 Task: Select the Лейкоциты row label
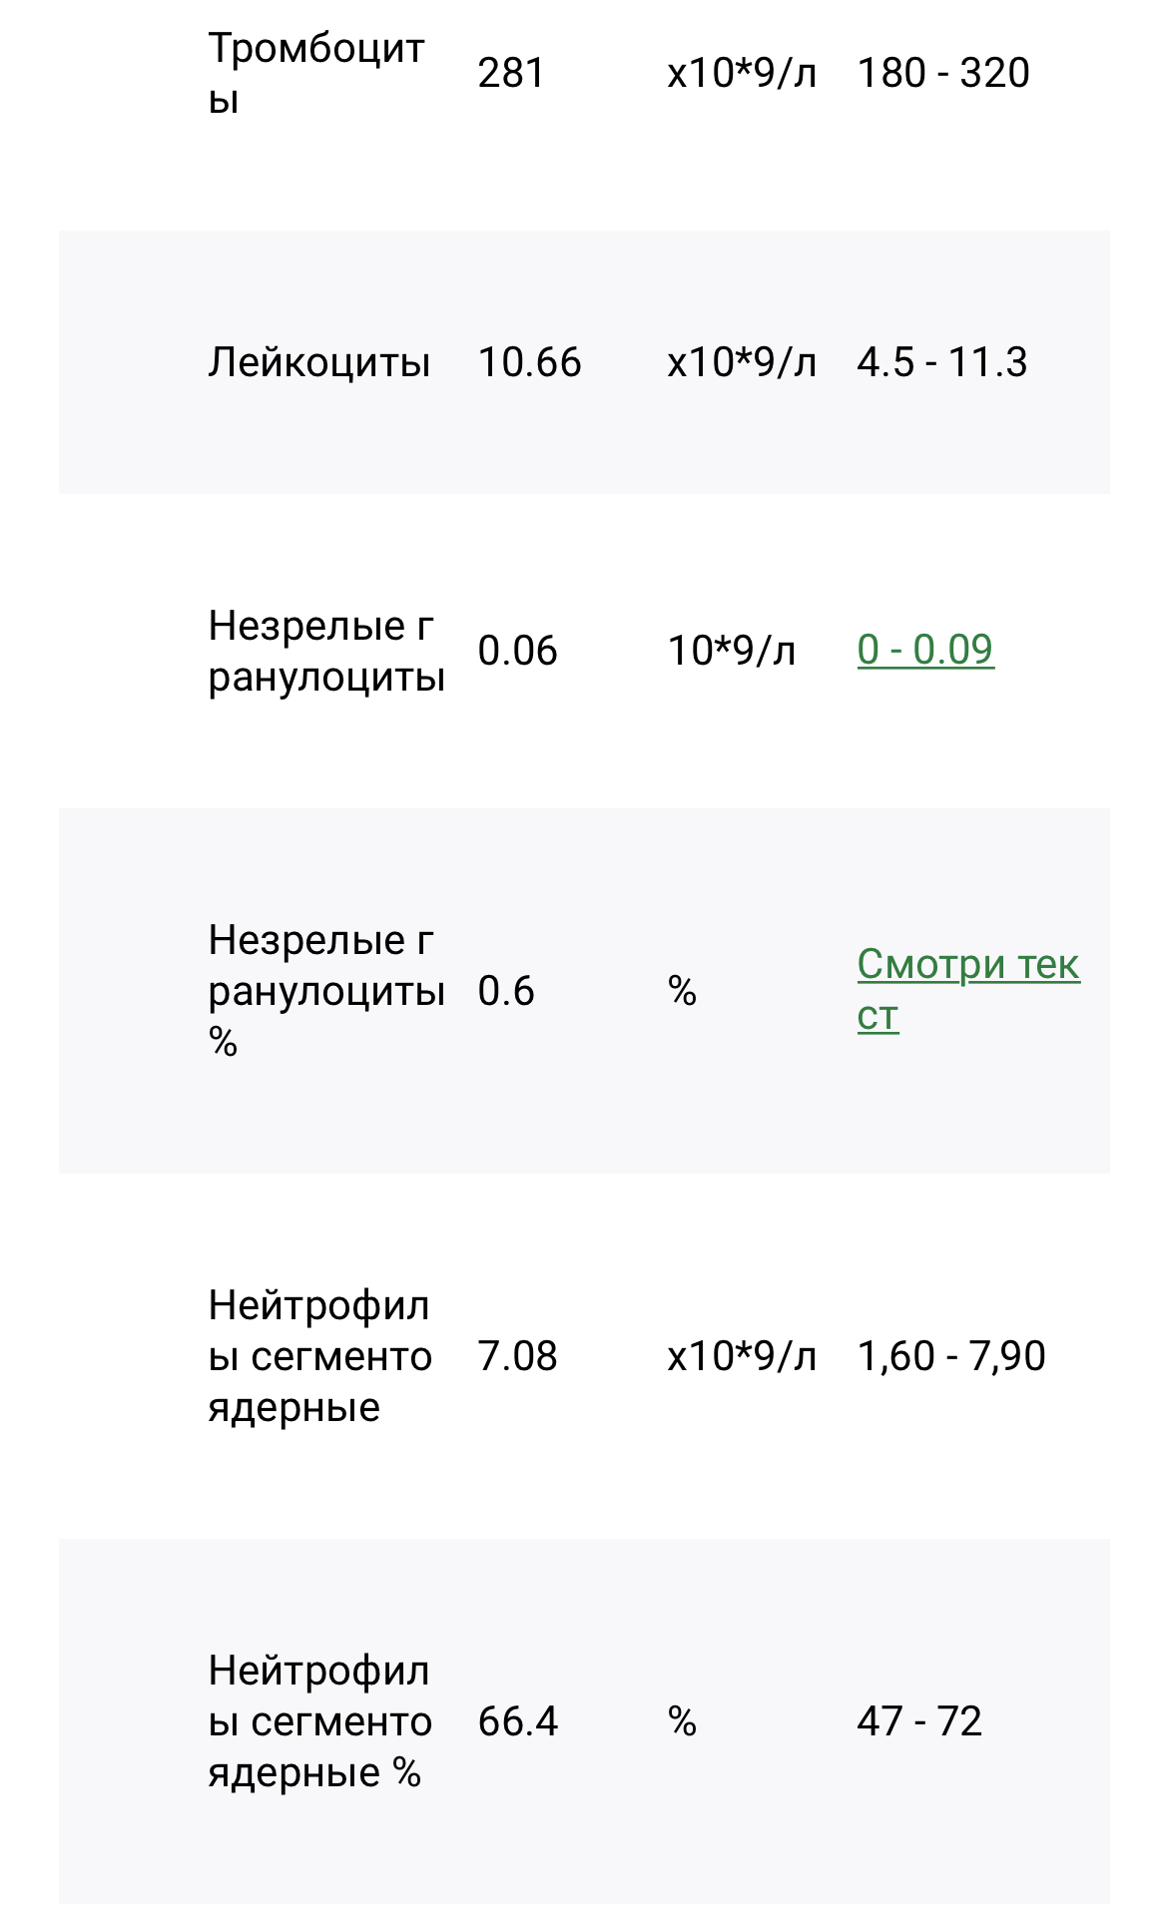point(319,362)
